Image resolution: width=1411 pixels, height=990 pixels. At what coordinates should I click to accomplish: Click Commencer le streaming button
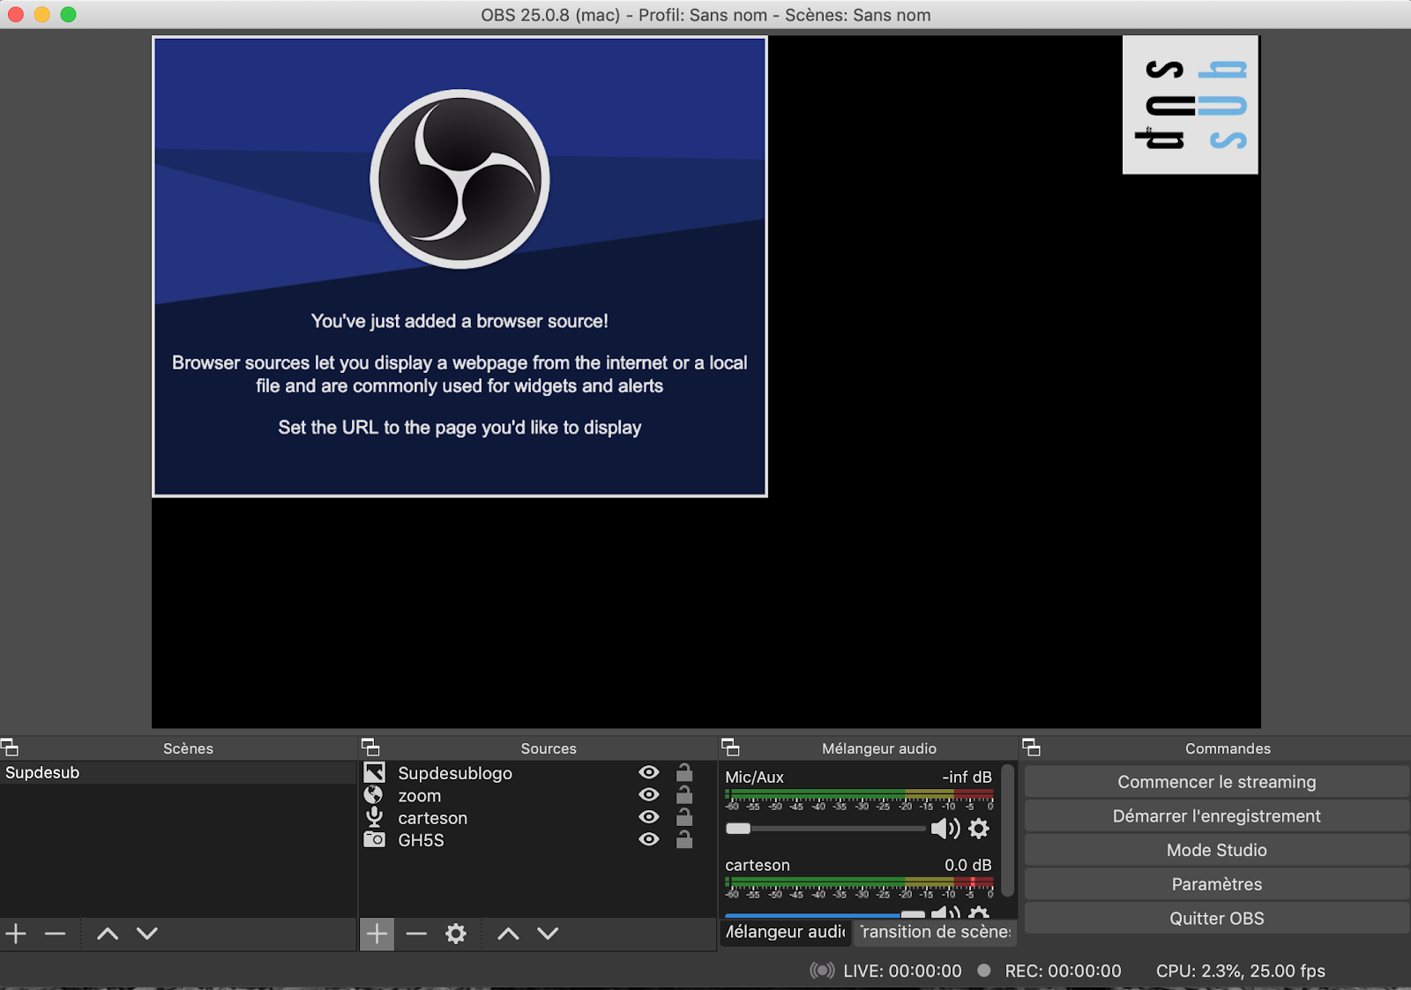(x=1216, y=782)
